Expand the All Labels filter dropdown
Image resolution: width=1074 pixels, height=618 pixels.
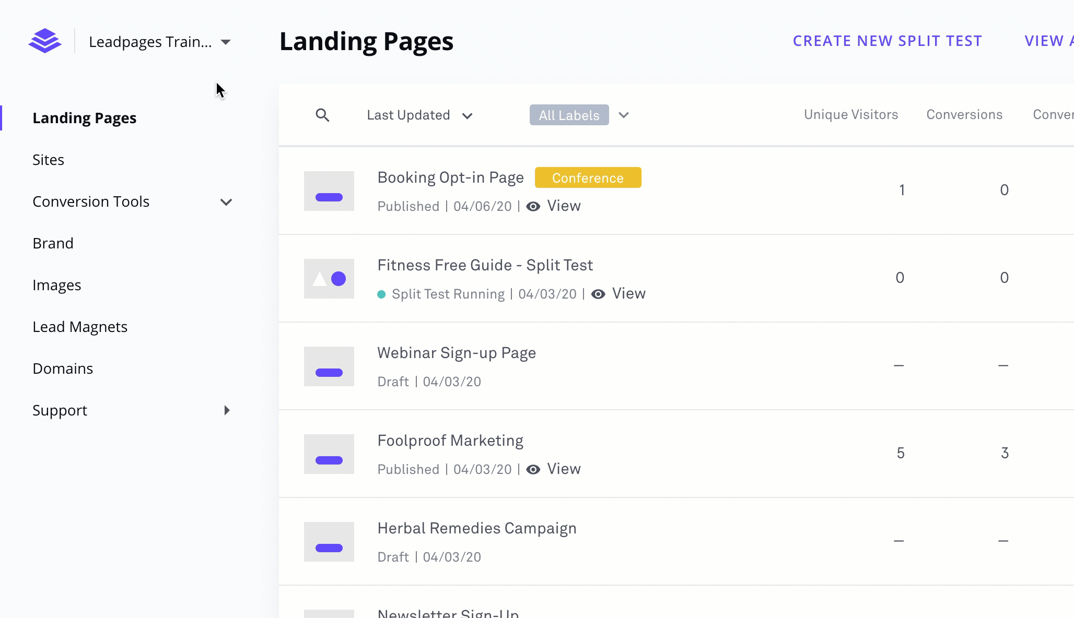624,115
